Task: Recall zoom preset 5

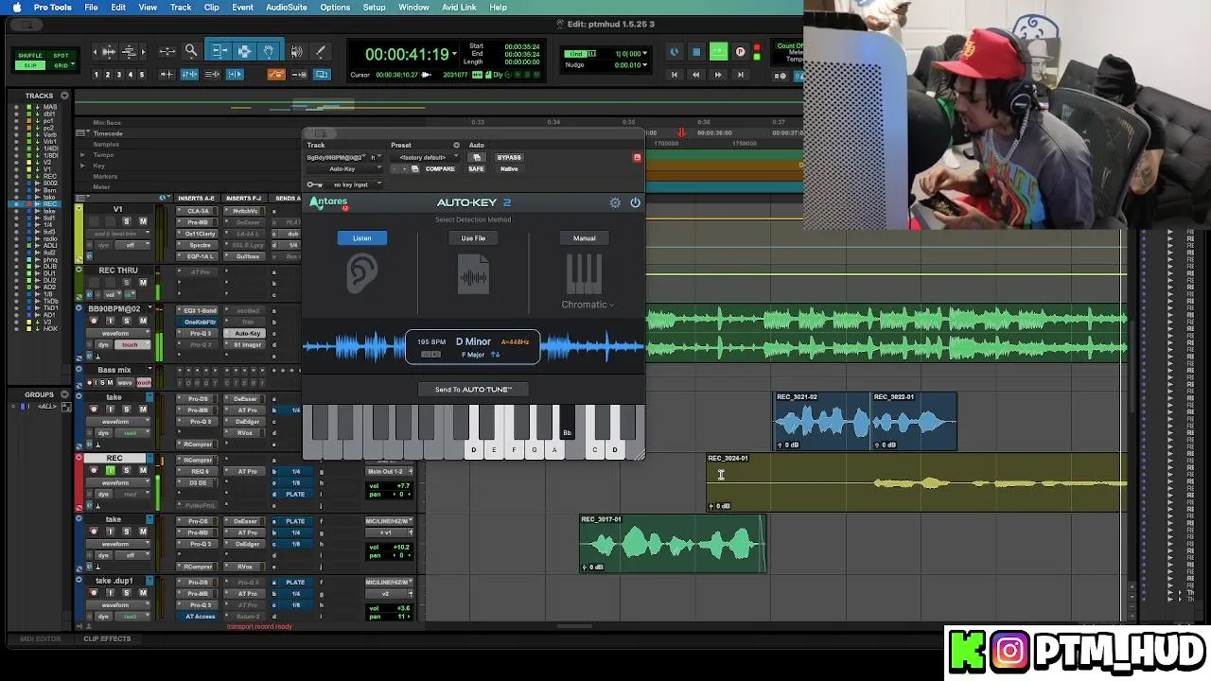Action: [x=142, y=75]
